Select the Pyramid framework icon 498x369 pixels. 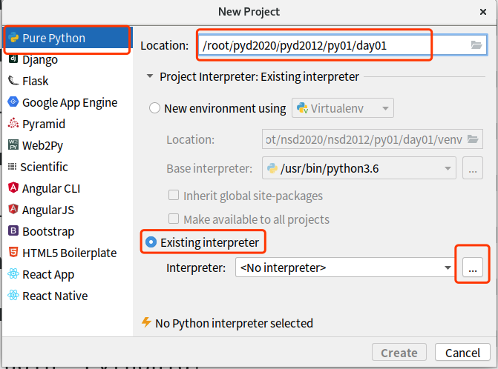13,124
